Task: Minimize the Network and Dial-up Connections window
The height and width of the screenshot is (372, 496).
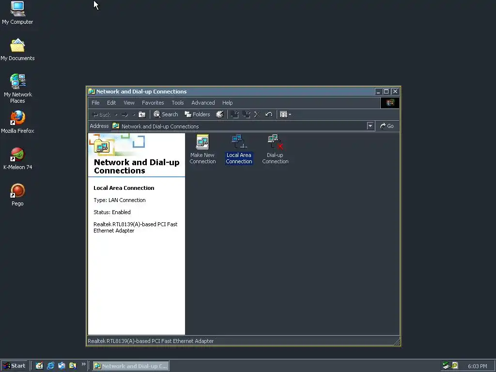Action: [x=378, y=92]
